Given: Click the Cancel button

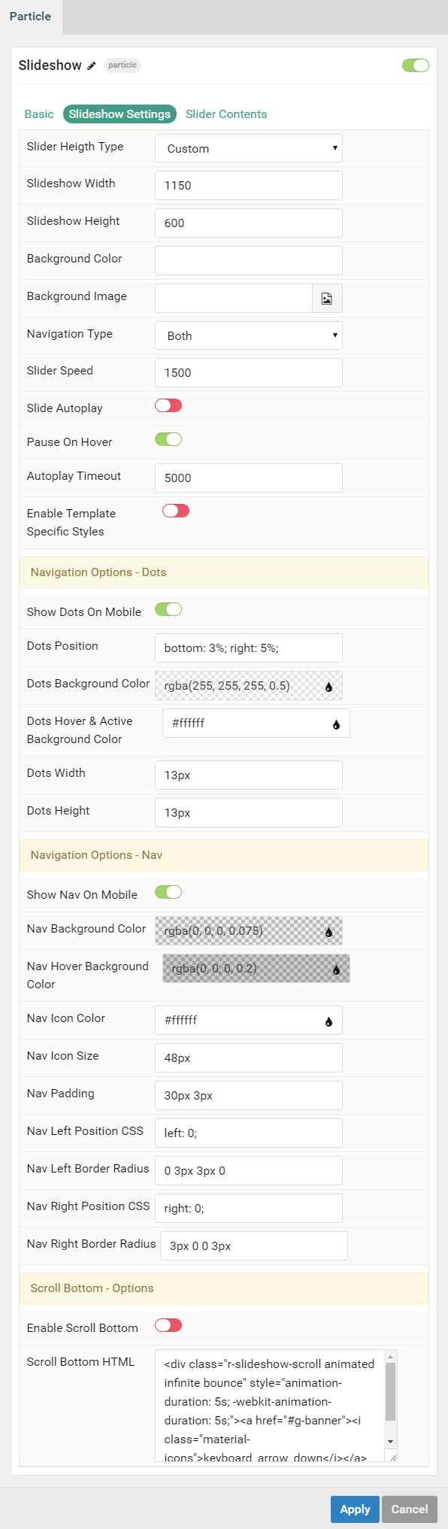Looking at the screenshot, I should click(410, 1509).
